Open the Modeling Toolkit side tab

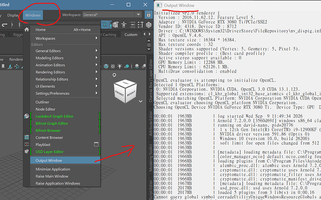pyautogui.click(x=151, y=158)
